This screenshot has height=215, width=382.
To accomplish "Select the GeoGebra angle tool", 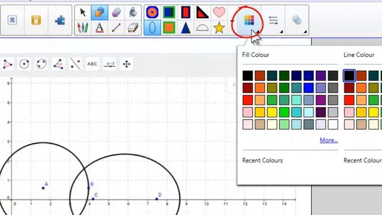I will point(58,64).
